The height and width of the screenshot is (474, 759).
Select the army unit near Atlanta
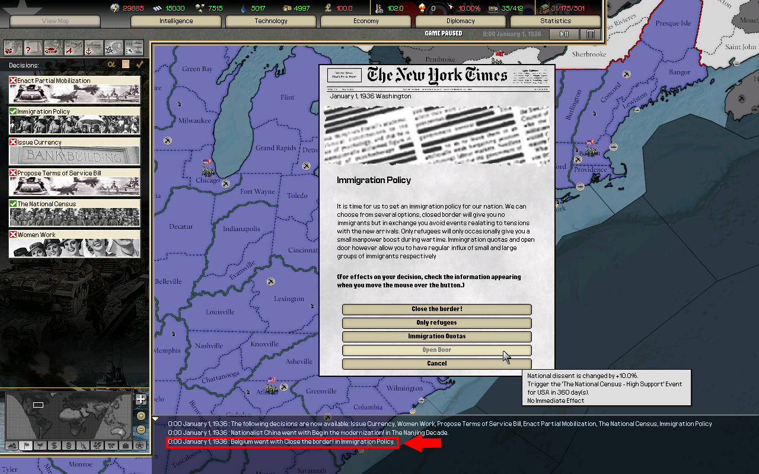pos(271,386)
